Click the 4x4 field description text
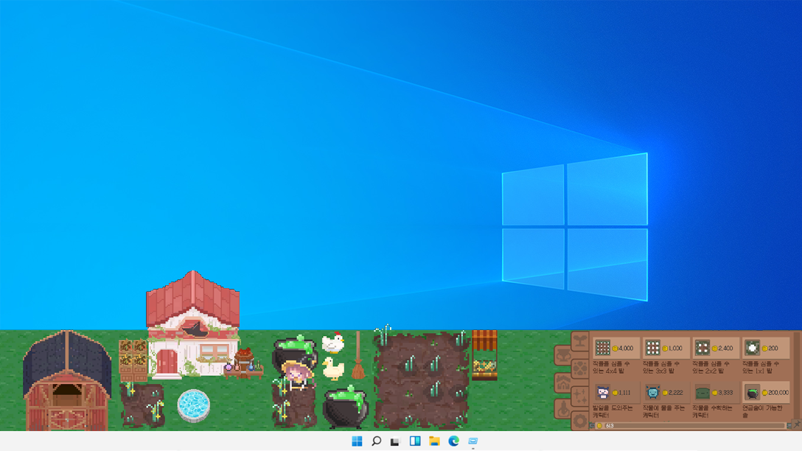Viewport: 802px width, 451px height. click(610, 367)
